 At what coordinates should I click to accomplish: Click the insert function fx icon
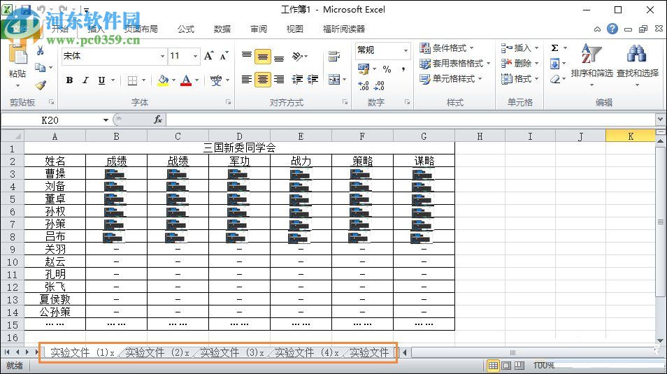pos(158,120)
